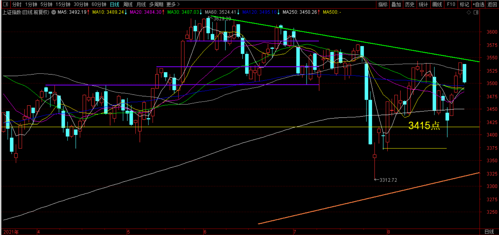Add to watchlist with +自选
The height and width of the screenshot is (235, 499).
[478, 4]
